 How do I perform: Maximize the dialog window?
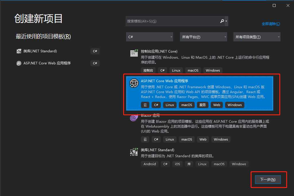pos(274,5)
